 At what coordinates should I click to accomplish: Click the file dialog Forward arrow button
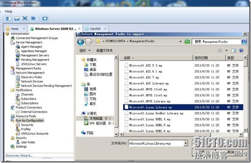(x=88, y=42)
